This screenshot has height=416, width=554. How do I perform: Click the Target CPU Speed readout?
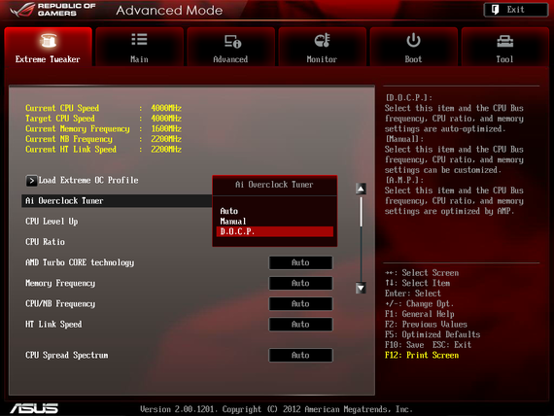click(x=103, y=118)
